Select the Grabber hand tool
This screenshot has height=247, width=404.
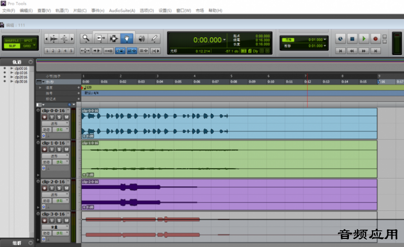tap(127, 39)
